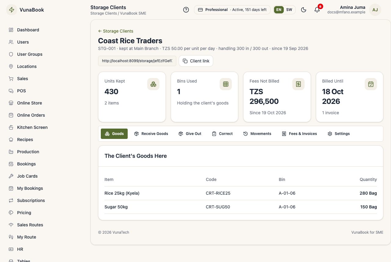
Task: Open the Correct tab
Action: pyautogui.click(x=222, y=134)
